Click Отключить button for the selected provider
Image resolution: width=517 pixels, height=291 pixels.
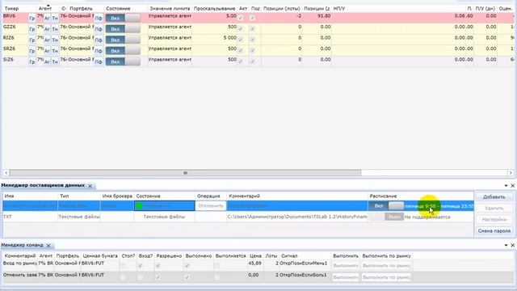pyautogui.click(x=211, y=206)
